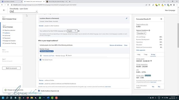Image resolution: width=179 pixels, height=100 pixels.
Task: Click Back to account button
Action: tap(11, 68)
